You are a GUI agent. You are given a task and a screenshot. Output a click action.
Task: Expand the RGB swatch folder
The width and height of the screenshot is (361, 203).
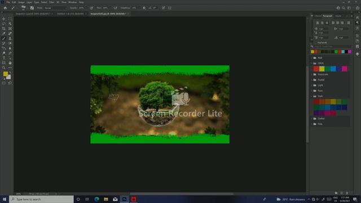click(x=312, y=58)
